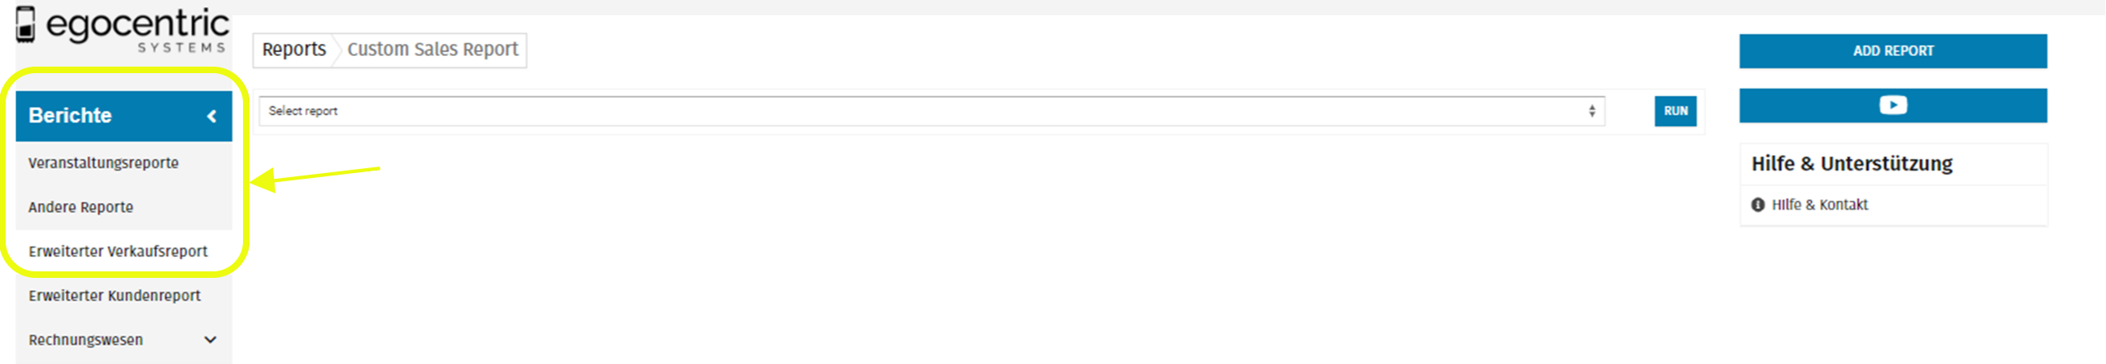Open Erweiterter Kundenreport
2106x364 pixels.
pos(114,295)
